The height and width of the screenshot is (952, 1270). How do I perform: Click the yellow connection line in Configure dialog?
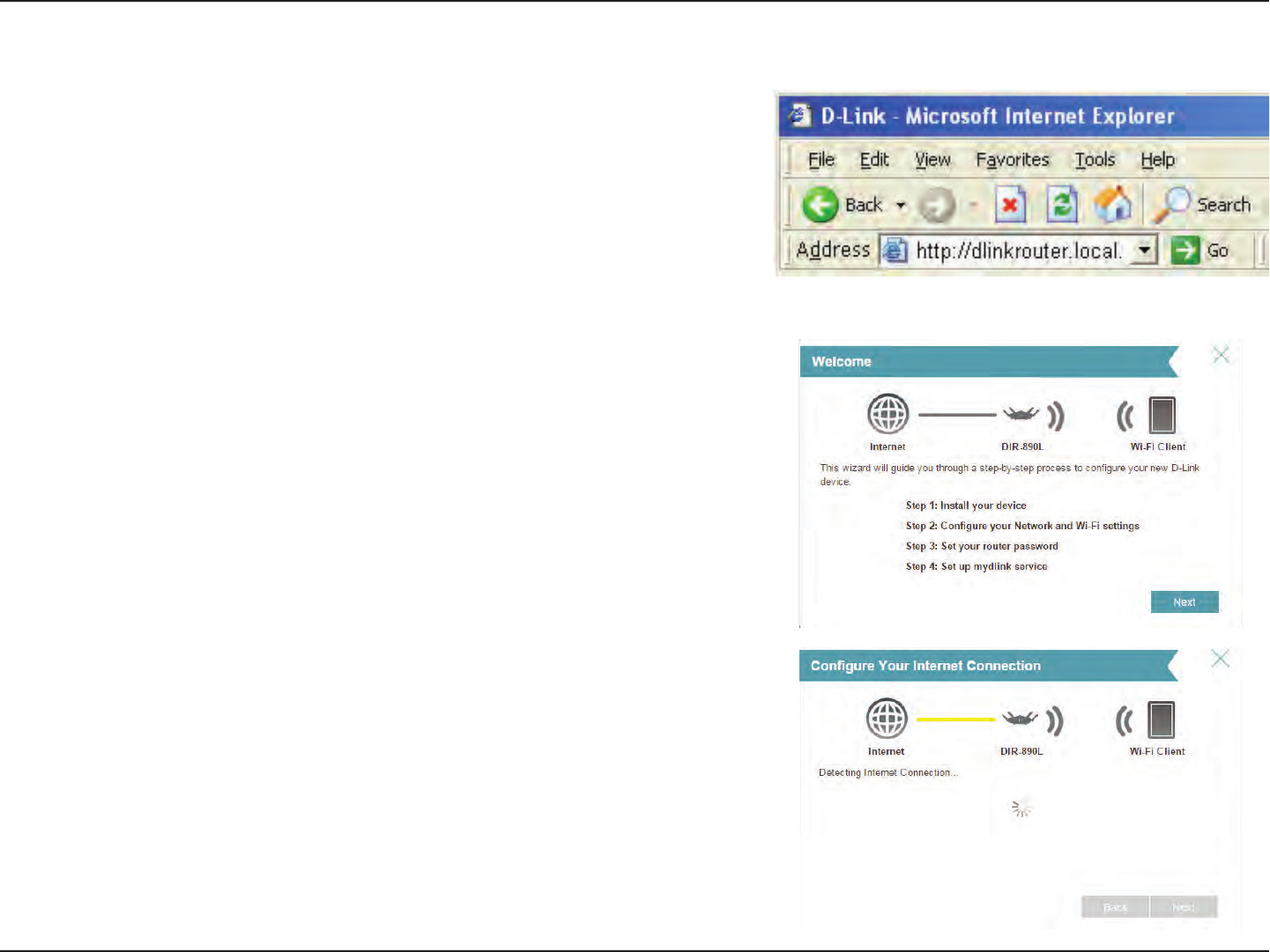[955, 720]
